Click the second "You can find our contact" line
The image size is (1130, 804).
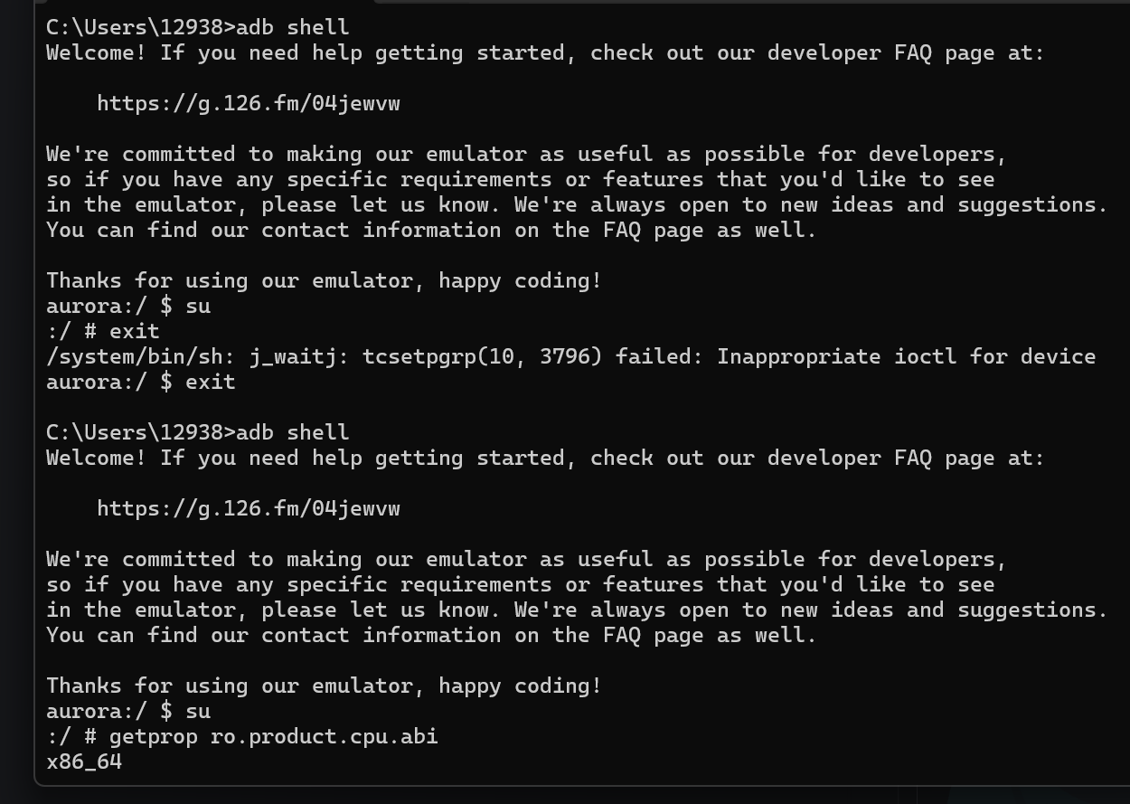(431, 636)
